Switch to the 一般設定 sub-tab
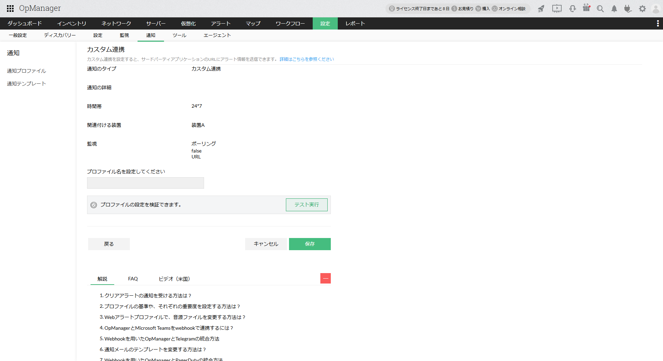Viewport: 663px width, 361px height. 18,35
